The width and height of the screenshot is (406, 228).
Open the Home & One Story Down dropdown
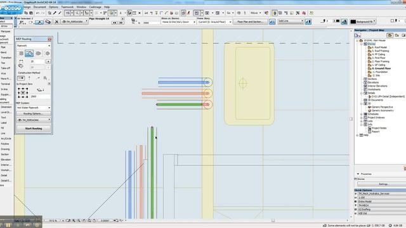pos(178,22)
